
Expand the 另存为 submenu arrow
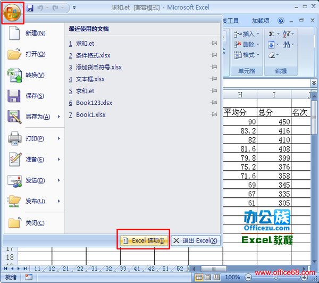pos(59,116)
